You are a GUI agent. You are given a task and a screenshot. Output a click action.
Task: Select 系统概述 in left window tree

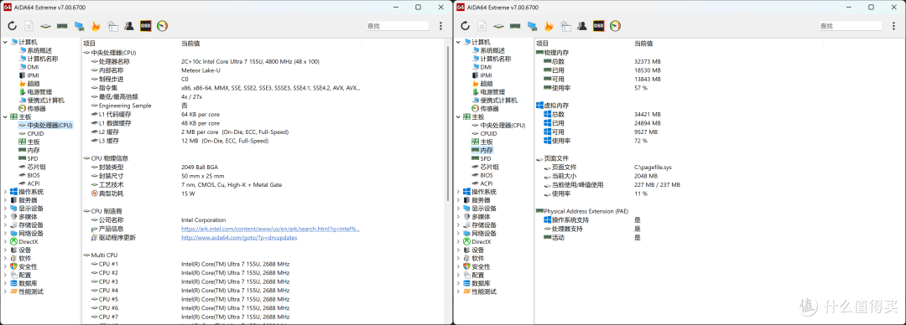[x=39, y=50]
